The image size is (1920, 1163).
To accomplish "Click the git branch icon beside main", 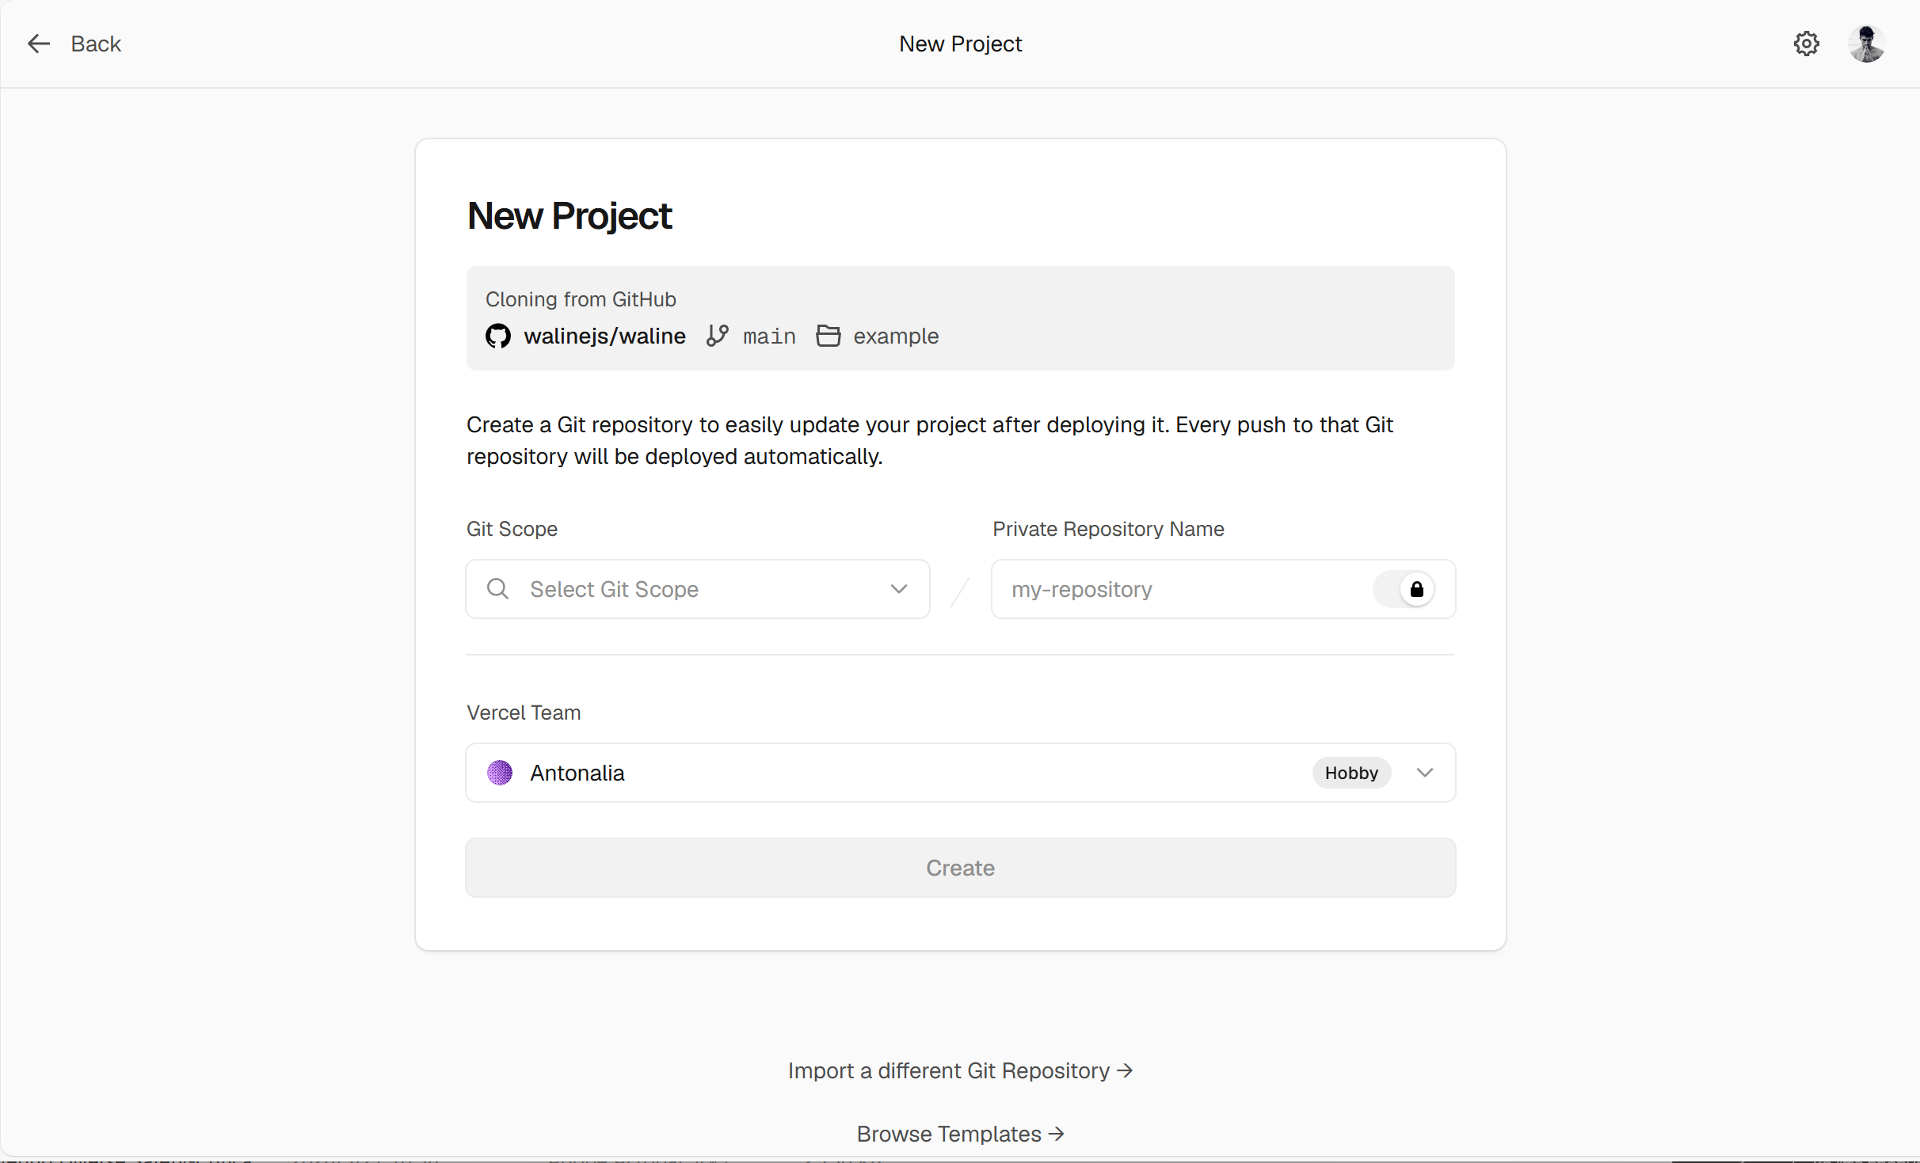I will pos(718,336).
